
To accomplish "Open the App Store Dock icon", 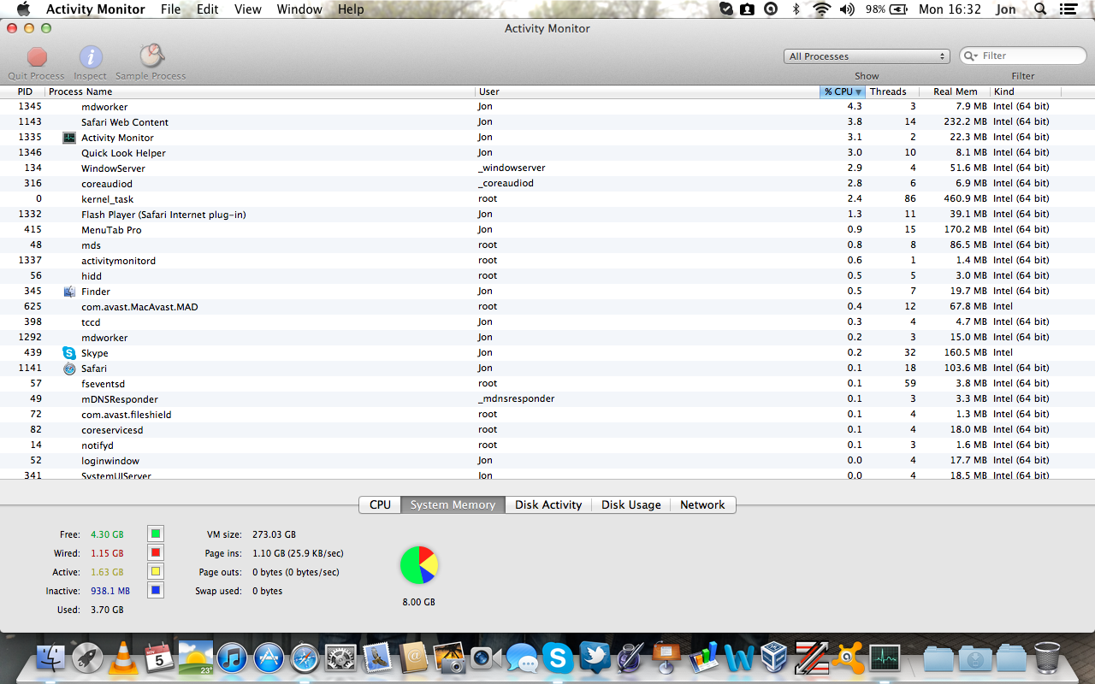I will tap(269, 657).
